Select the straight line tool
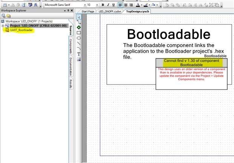Screen dimensions: 234x163 coord(79,43)
